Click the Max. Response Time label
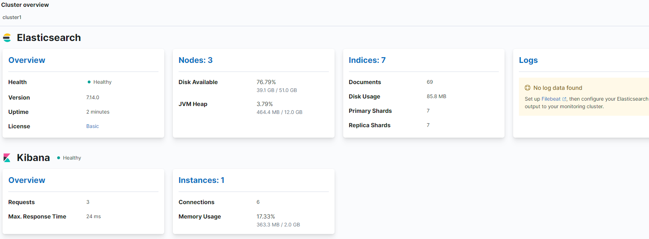The width and height of the screenshot is (649, 239). 37,216
